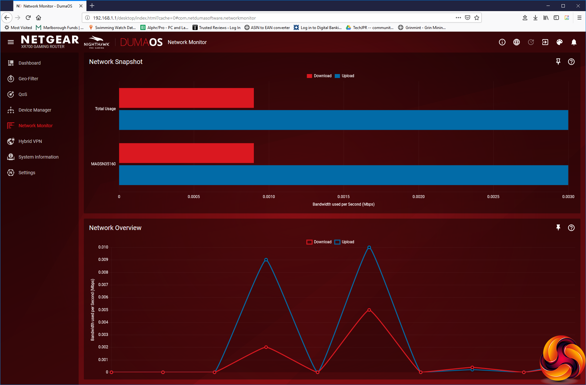Click the logout icon in header
Image resolution: width=586 pixels, height=385 pixels.
click(545, 42)
